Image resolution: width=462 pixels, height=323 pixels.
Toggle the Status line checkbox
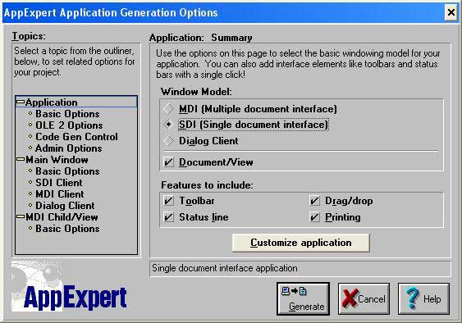[x=168, y=217]
